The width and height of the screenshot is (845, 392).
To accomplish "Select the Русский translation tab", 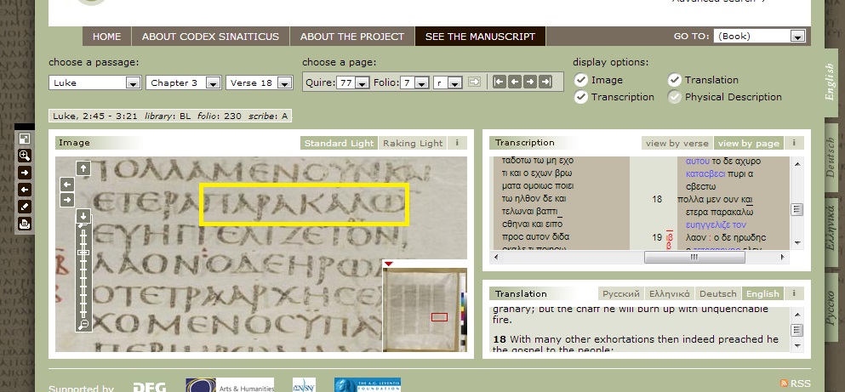I will pos(621,293).
